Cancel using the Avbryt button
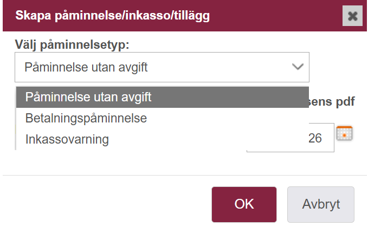This screenshot has height=233, width=368. [x=321, y=204]
